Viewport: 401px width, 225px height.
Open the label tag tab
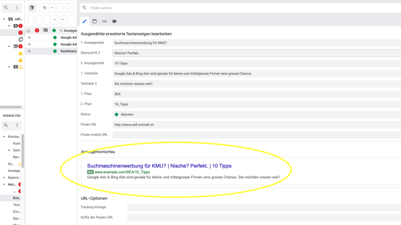click(x=114, y=21)
